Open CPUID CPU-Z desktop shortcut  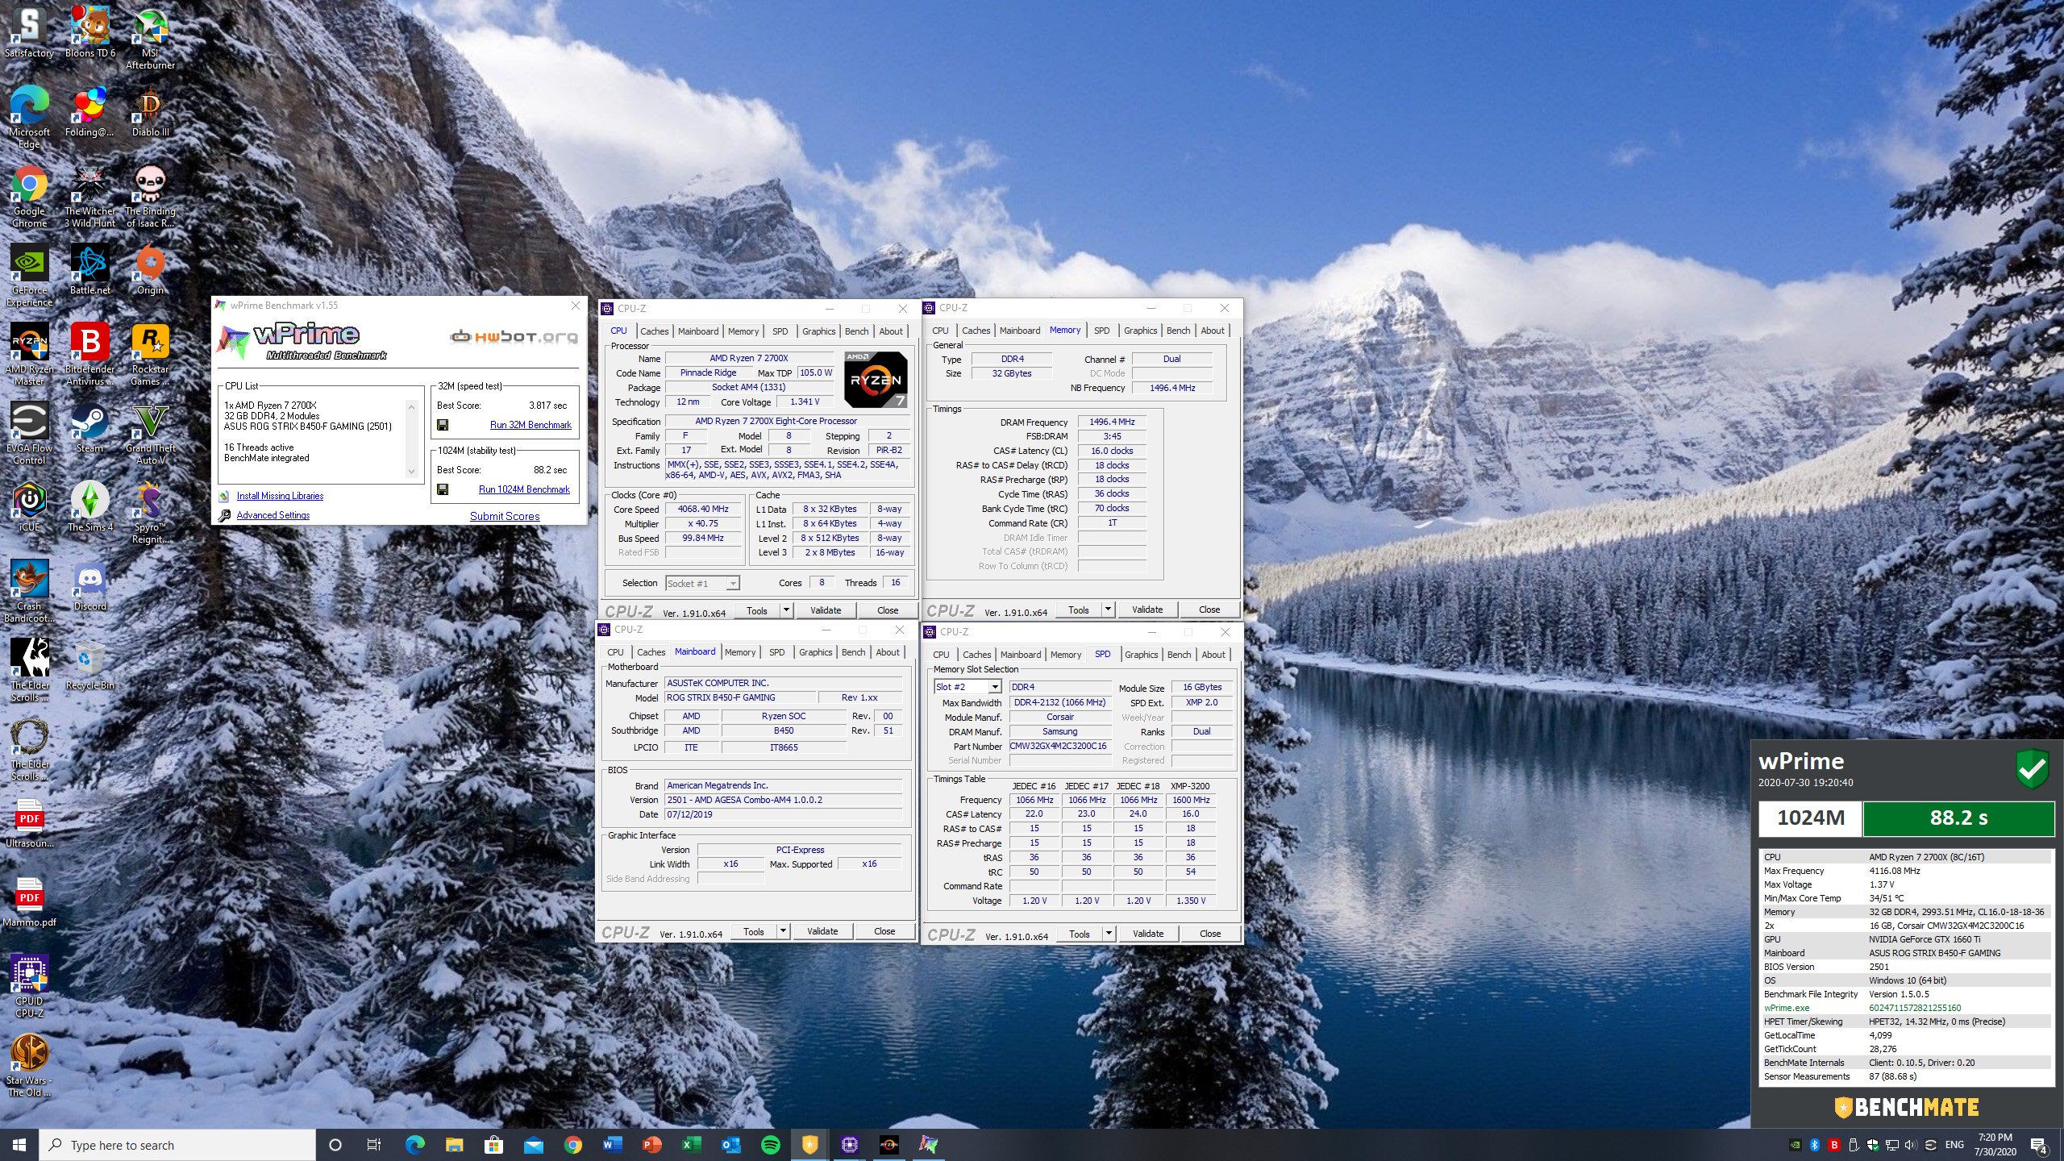(29, 987)
